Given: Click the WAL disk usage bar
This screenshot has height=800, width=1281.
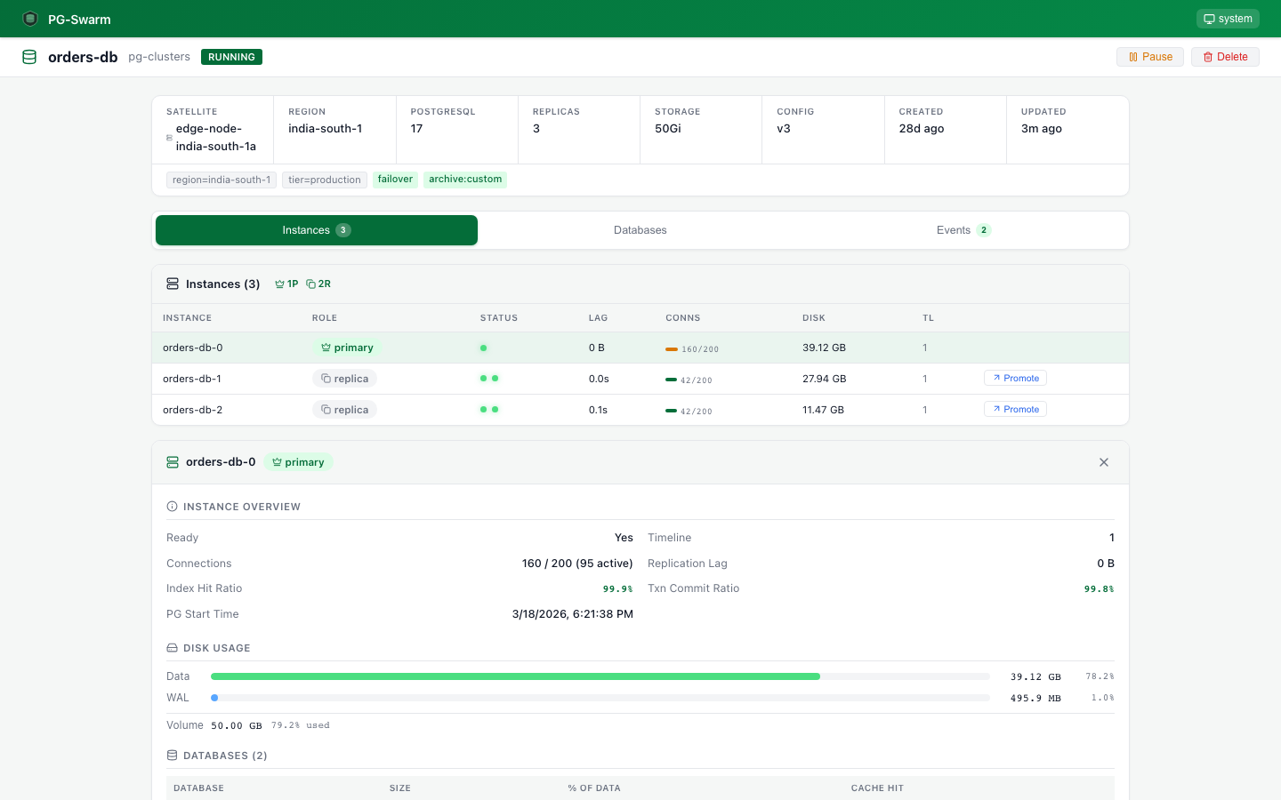Looking at the screenshot, I should coord(600,698).
